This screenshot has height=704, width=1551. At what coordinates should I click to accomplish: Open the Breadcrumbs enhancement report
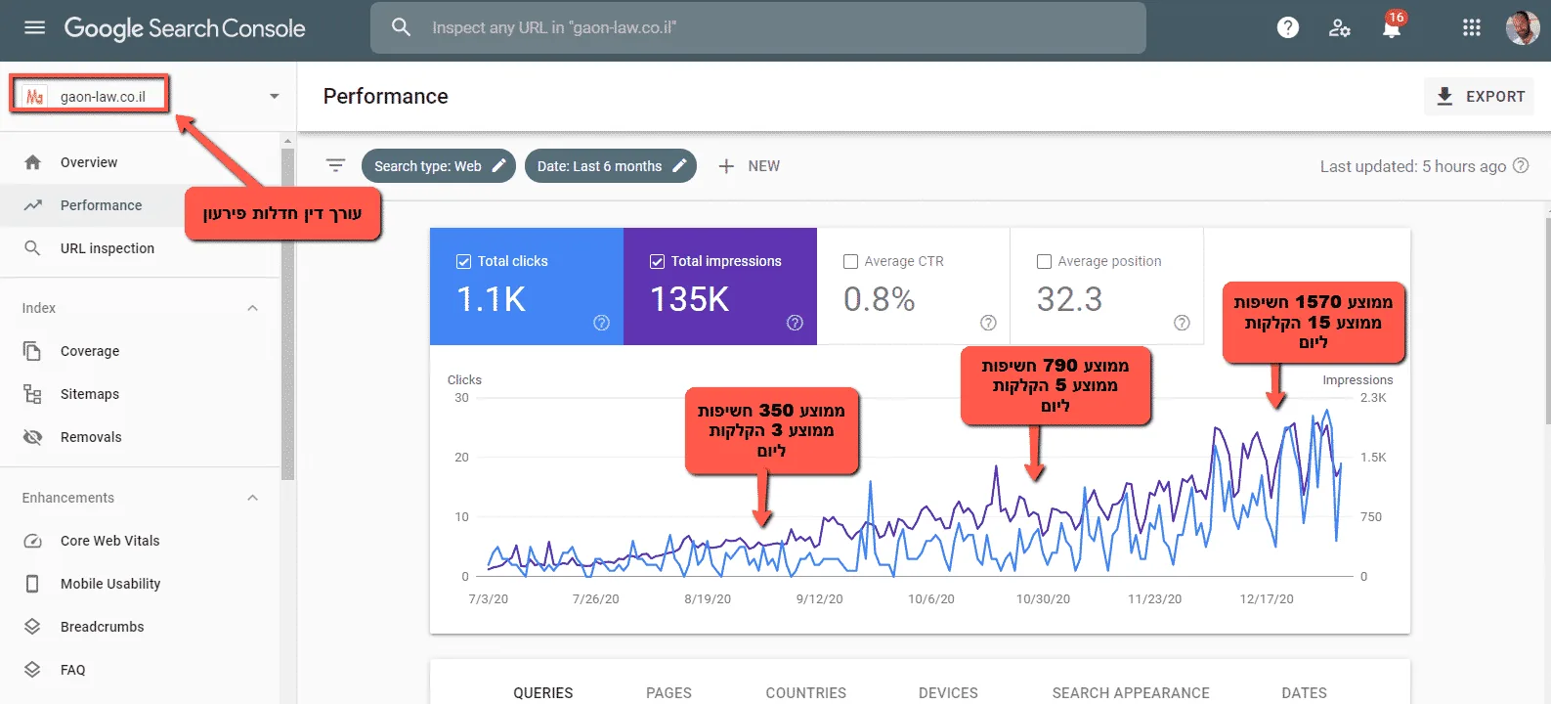click(x=102, y=627)
